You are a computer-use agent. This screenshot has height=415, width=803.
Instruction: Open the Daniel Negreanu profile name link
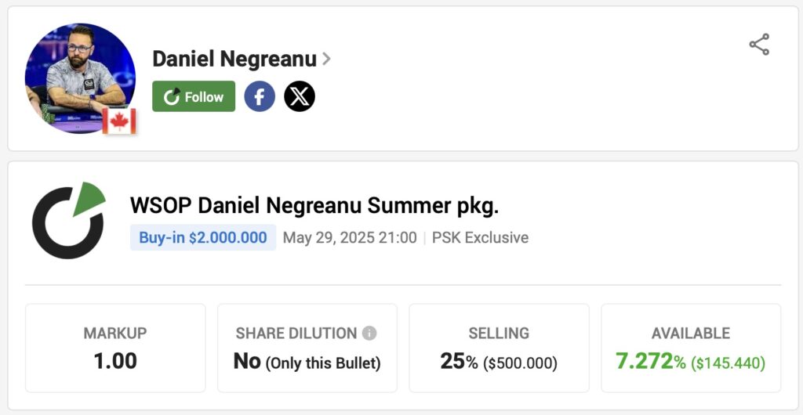(234, 59)
